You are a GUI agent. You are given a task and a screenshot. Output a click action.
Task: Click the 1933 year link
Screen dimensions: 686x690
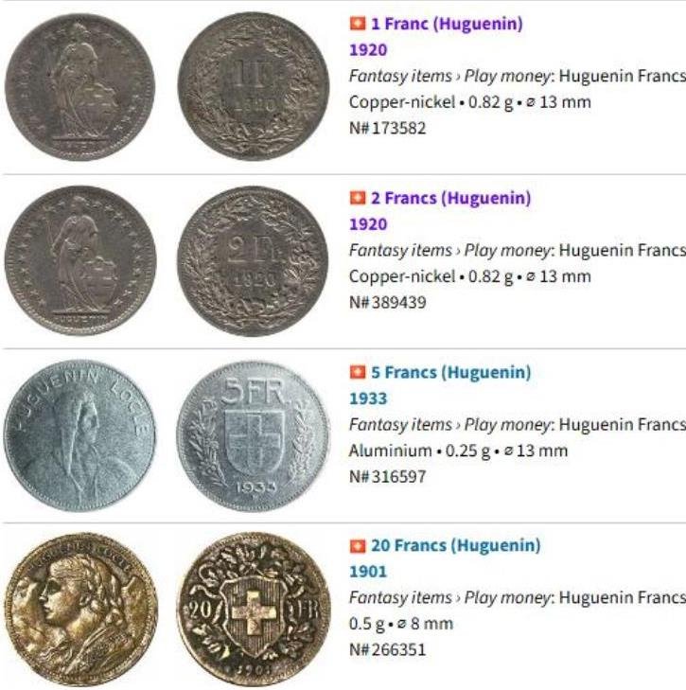(368, 398)
